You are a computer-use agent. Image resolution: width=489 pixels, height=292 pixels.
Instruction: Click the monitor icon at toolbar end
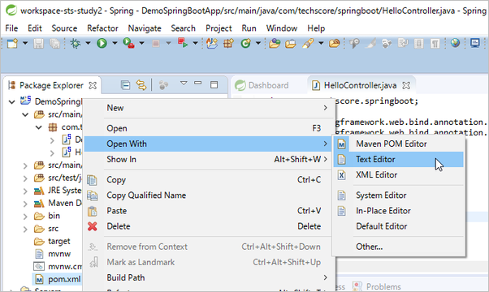[475, 43]
